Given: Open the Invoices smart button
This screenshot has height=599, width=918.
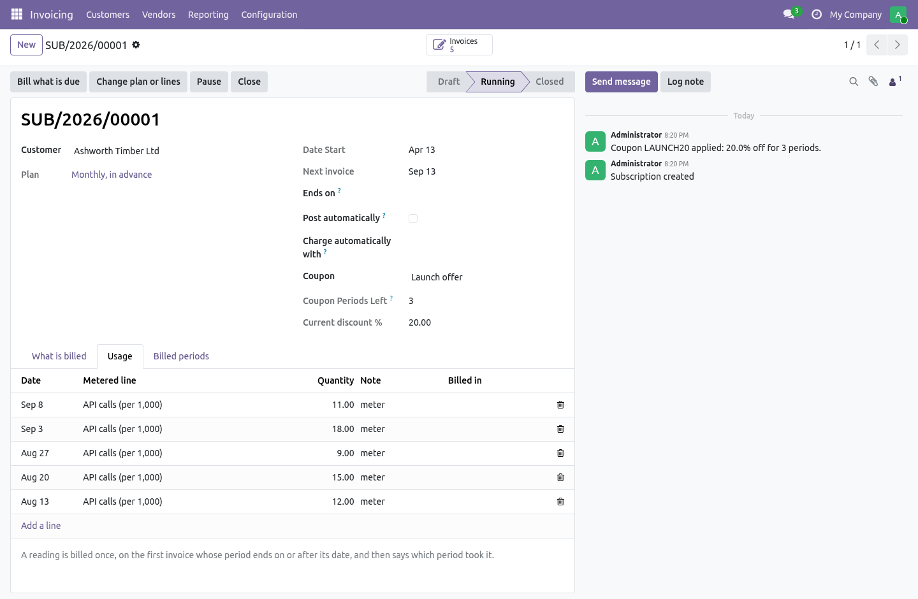Looking at the screenshot, I should click(459, 45).
